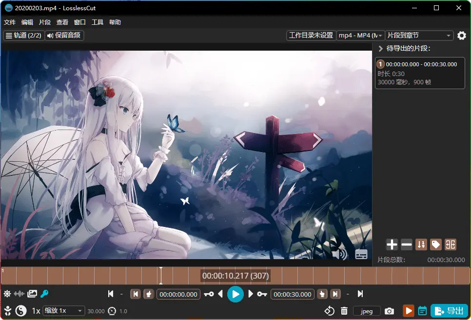This screenshot has height=320, width=471.
Task: Click the 工作目录未设置 working directory button
Action: [x=311, y=36]
